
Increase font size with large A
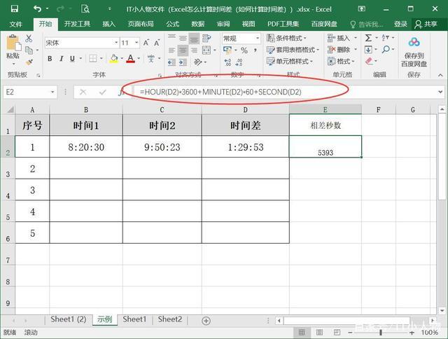[x=146, y=43]
